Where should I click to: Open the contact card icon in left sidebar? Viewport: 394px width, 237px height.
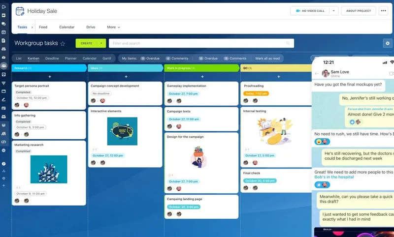click(3, 108)
